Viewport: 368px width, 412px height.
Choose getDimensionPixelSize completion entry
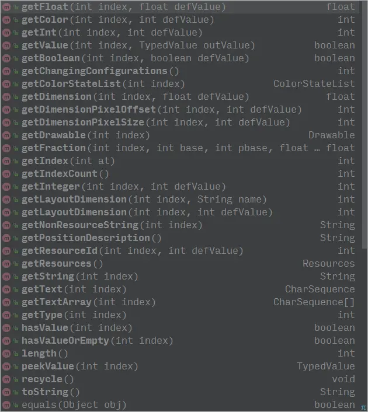[180, 123]
